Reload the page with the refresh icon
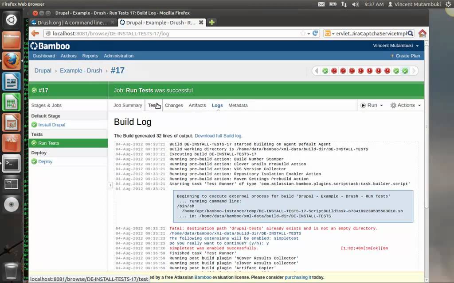The image size is (454, 283). tap(315, 34)
